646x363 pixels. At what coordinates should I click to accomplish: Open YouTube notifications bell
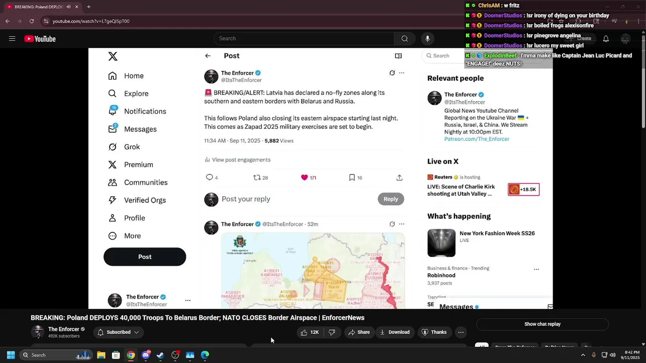[606, 39]
